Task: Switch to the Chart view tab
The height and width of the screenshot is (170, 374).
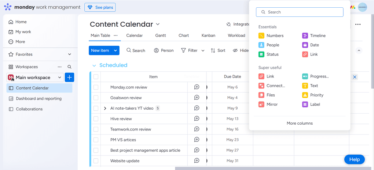Action: [184, 35]
